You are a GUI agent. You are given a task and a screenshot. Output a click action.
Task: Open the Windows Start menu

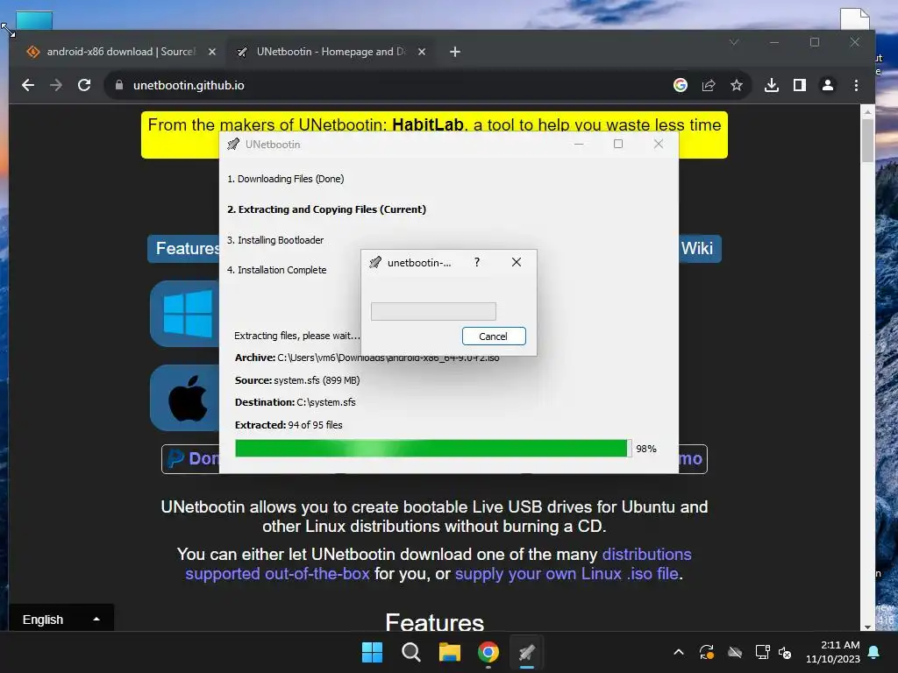pyautogui.click(x=372, y=652)
